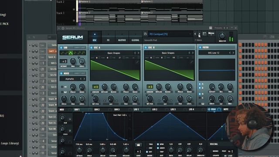
Task: Click the LFO GRID size stepper
Action: click(x=138, y=152)
